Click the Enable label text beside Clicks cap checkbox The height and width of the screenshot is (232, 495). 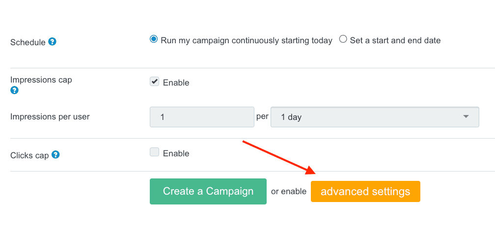[x=176, y=153]
